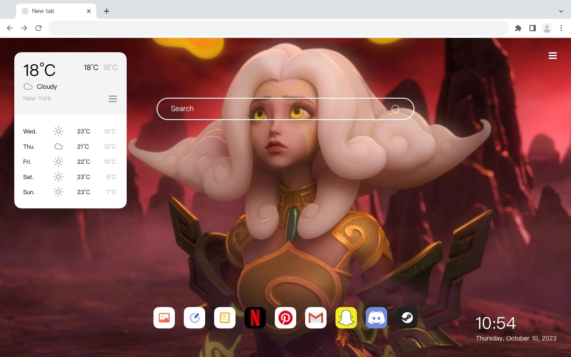Screen dimensions: 571x357
Task: Click Friday's 22°C high temperature
Action: (83, 162)
